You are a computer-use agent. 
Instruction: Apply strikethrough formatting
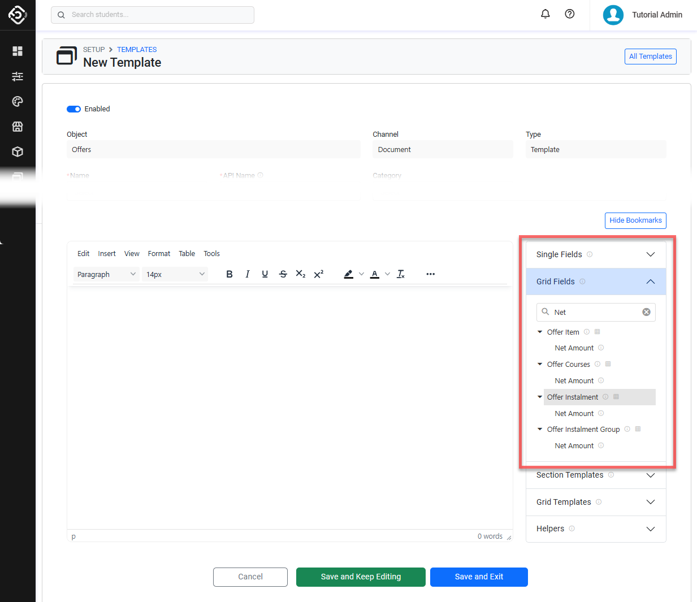(x=283, y=274)
